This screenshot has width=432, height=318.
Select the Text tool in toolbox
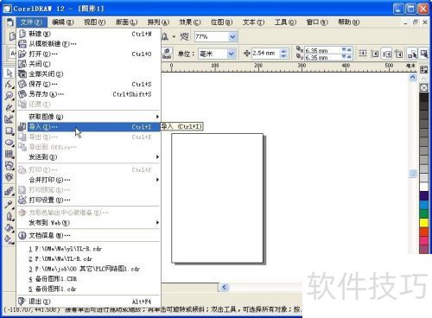(x=9, y=177)
